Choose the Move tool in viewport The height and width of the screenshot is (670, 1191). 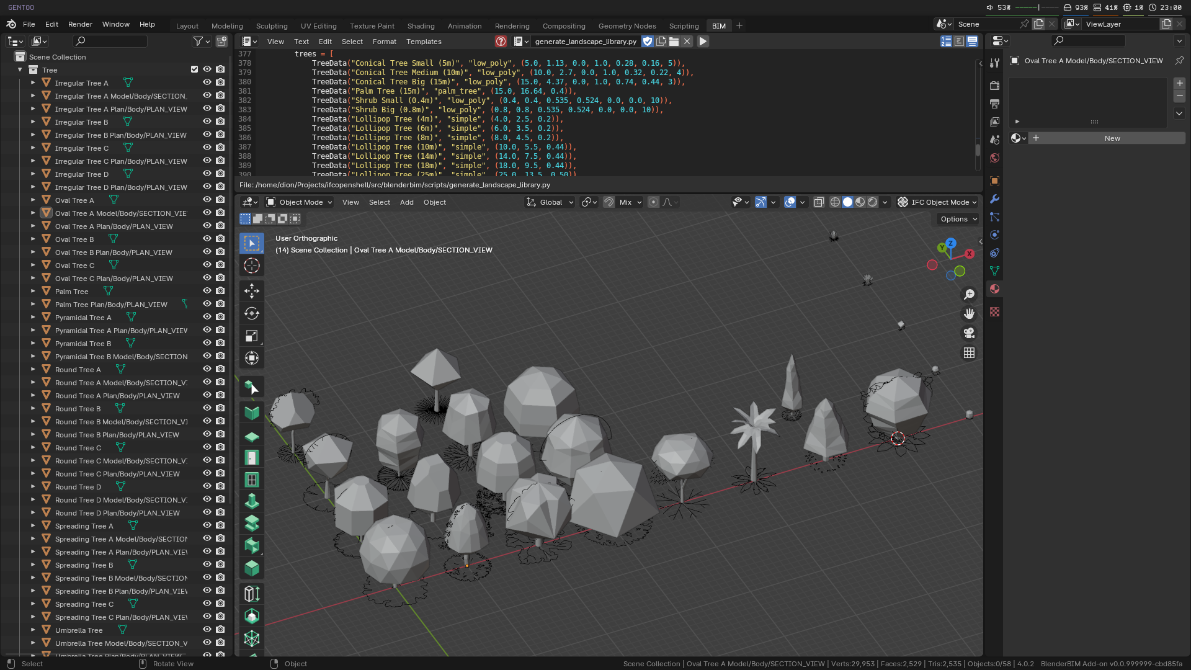[251, 291]
